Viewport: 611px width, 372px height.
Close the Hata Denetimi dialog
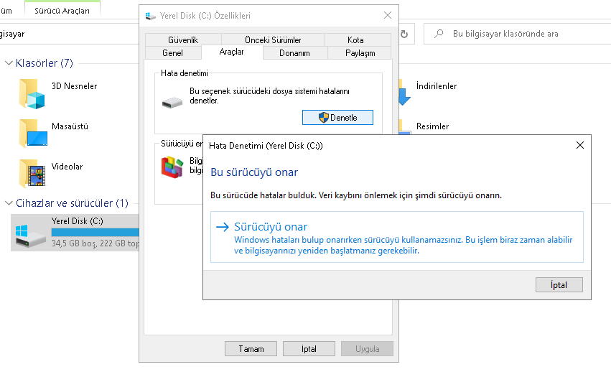pyautogui.click(x=580, y=145)
